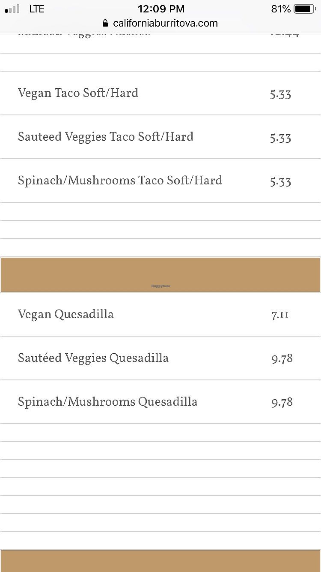Select the Vegan Taco Soft/Hard item
Image resolution: width=321 pixels, height=572 pixels.
(x=78, y=93)
